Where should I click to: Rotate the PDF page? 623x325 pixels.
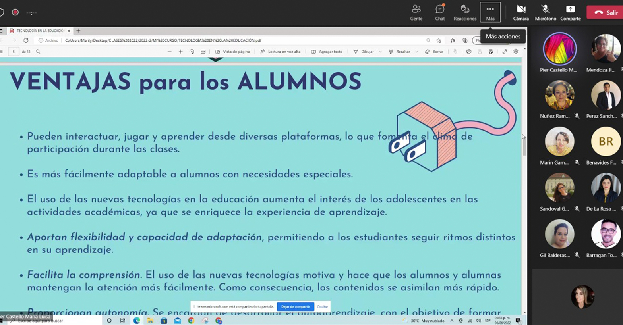(x=192, y=52)
